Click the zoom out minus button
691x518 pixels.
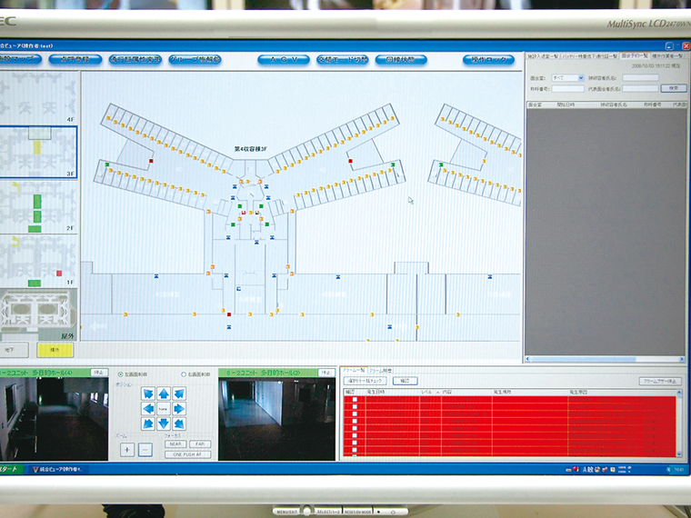pyautogui.click(x=145, y=449)
